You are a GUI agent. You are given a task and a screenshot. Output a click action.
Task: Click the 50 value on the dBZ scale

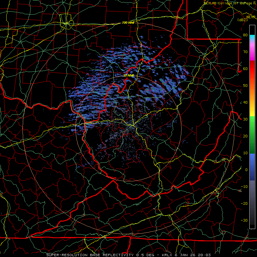(245, 86)
